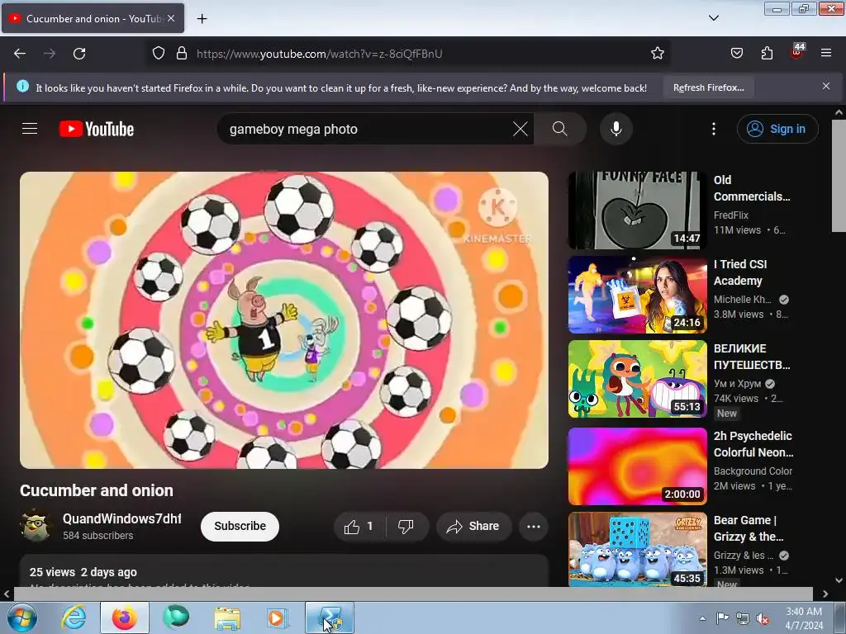The height and width of the screenshot is (634, 846).
Task: Open YouTube guide hamburger menu
Action: pyautogui.click(x=30, y=129)
